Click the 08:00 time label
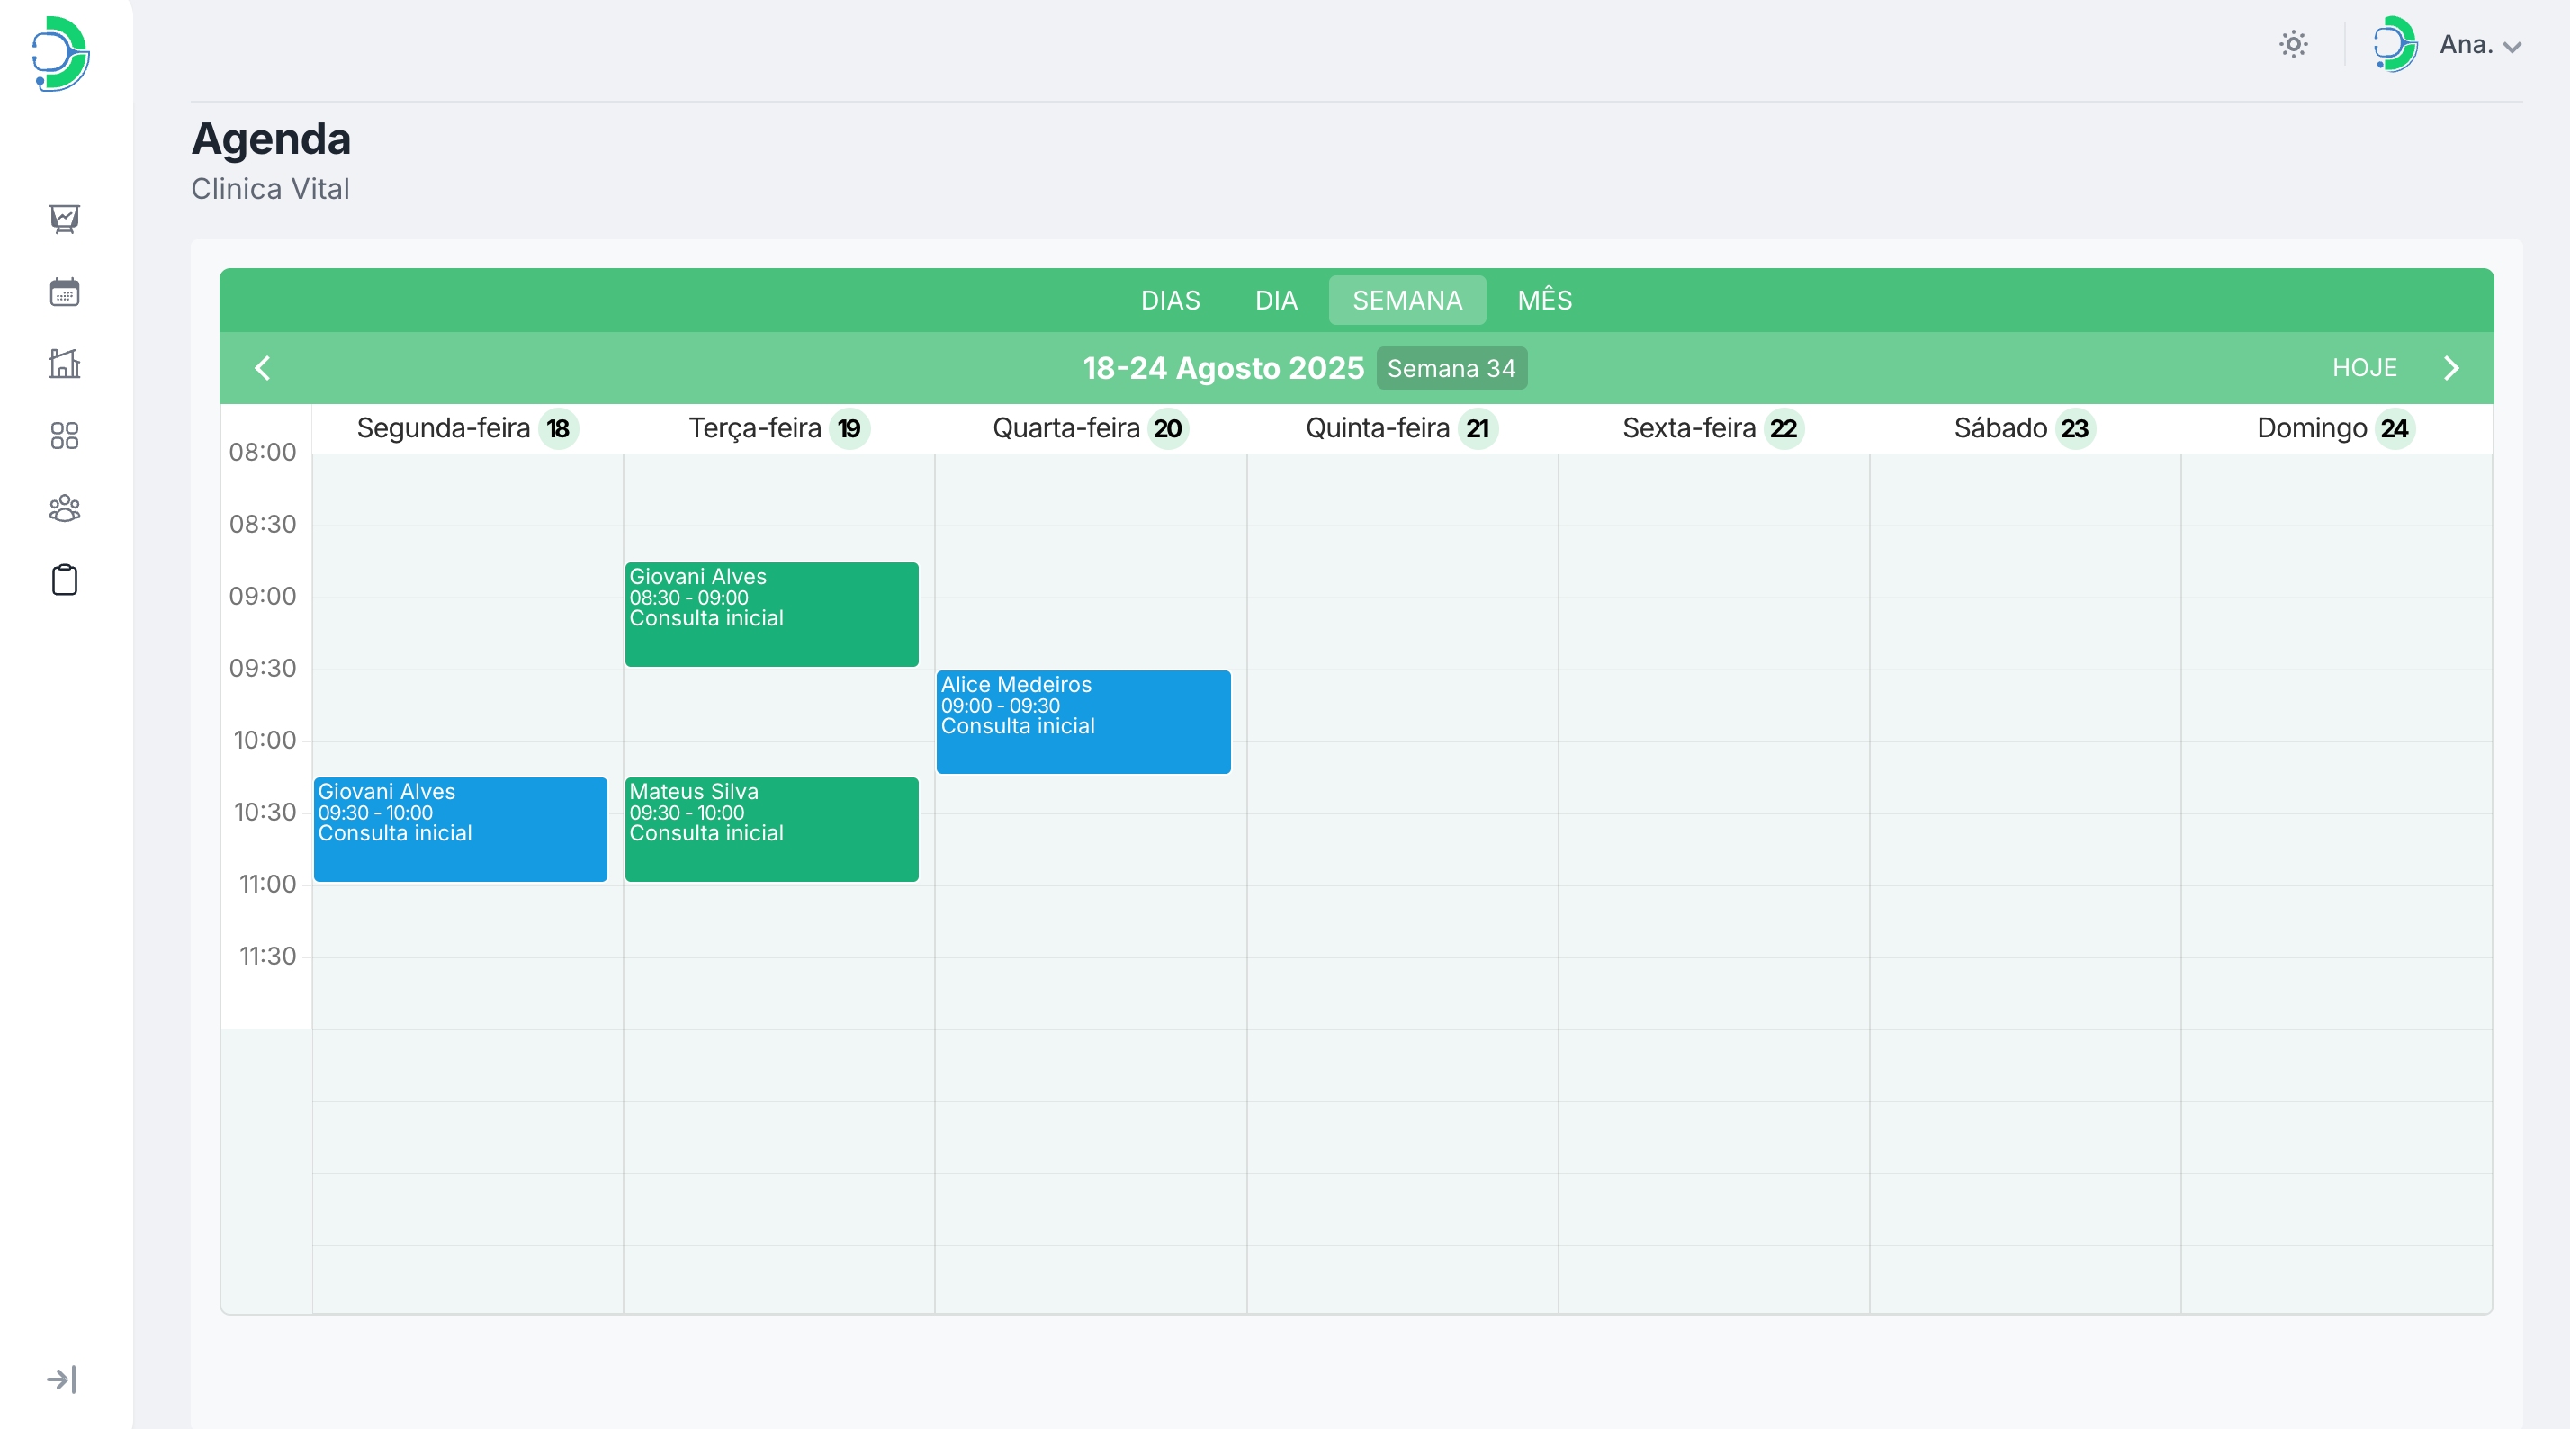 (x=263, y=452)
